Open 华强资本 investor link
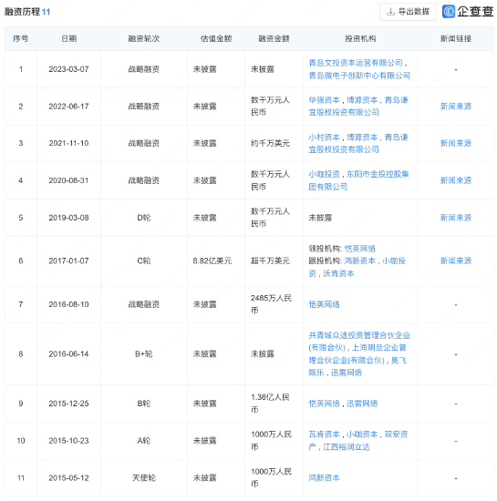The height and width of the screenshot is (501, 497). 324,100
